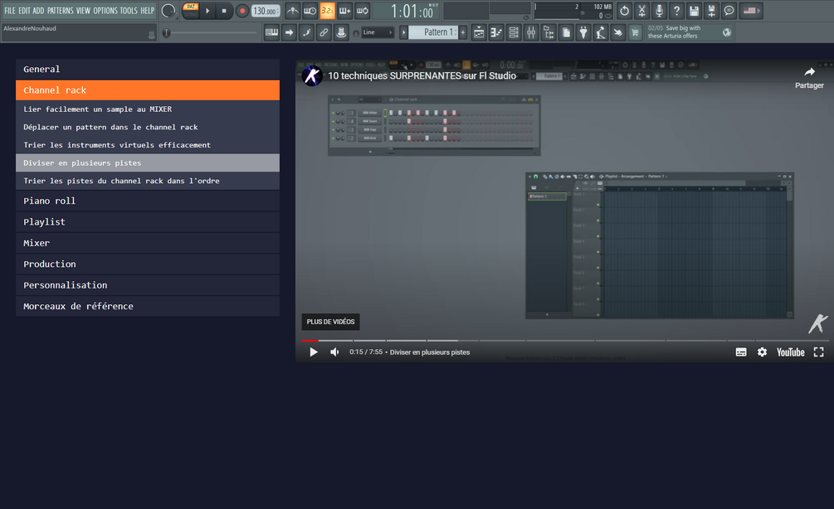
Task: Open the help question mark icon
Action: pos(676,11)
